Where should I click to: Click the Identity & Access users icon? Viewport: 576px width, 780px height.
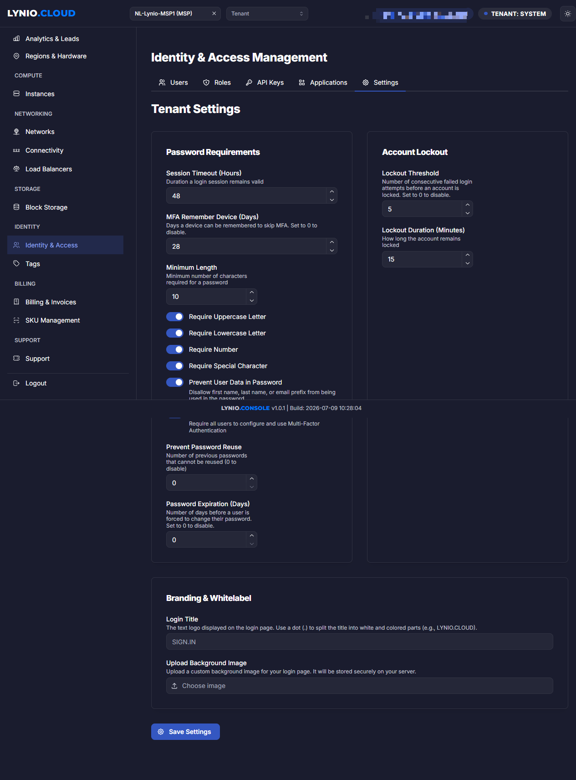[x=16, y=245]
